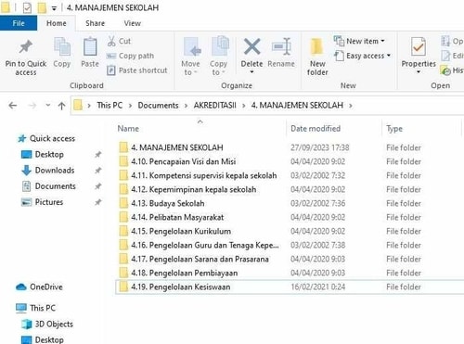464x344 pixels.
Task: Click the Copy icon in Clipboard group
Action: click(x=62, y=47)
